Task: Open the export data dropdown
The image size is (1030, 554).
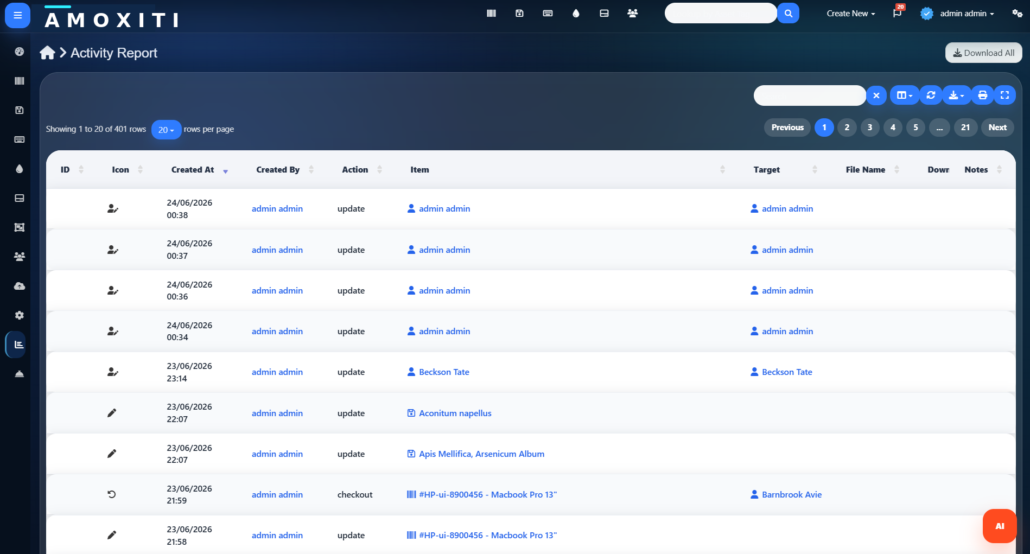Action: 956,95
